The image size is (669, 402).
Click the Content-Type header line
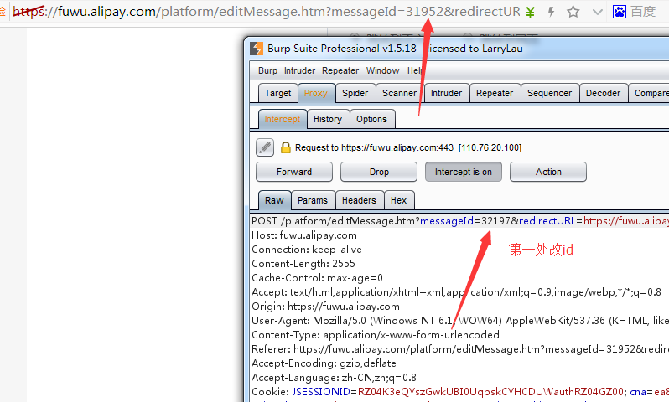coord(376,335)
